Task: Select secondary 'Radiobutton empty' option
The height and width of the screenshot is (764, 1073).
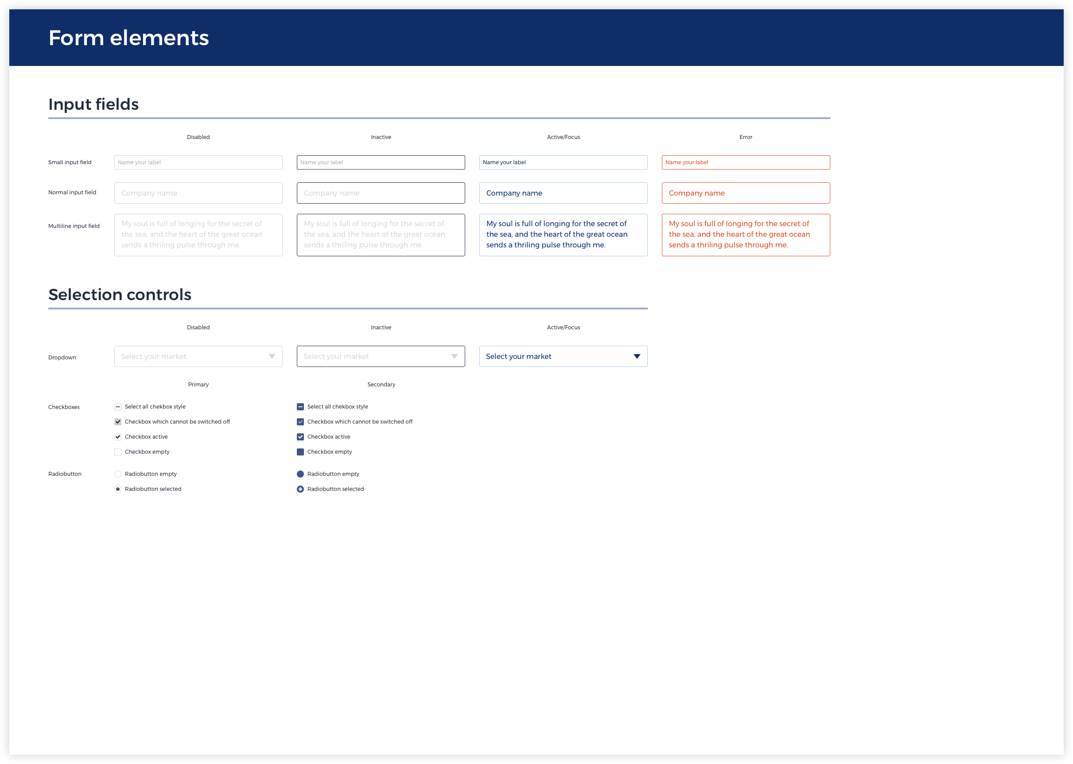Action: (x=300, y=474)
